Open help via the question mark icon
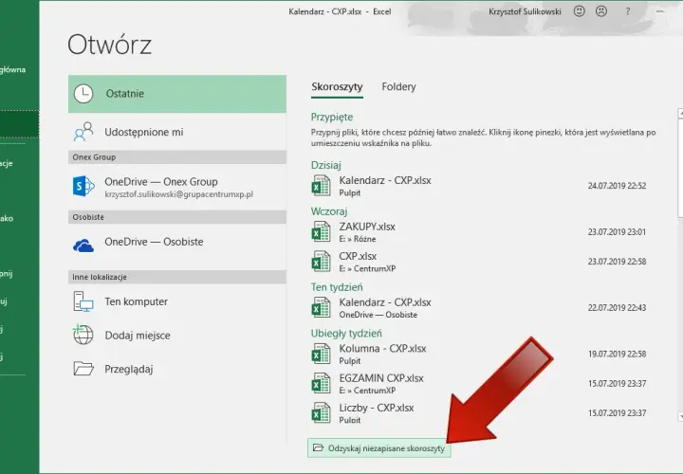Image resolution: width=683 pixels, height=474 pixels. (x=628, y=11)
